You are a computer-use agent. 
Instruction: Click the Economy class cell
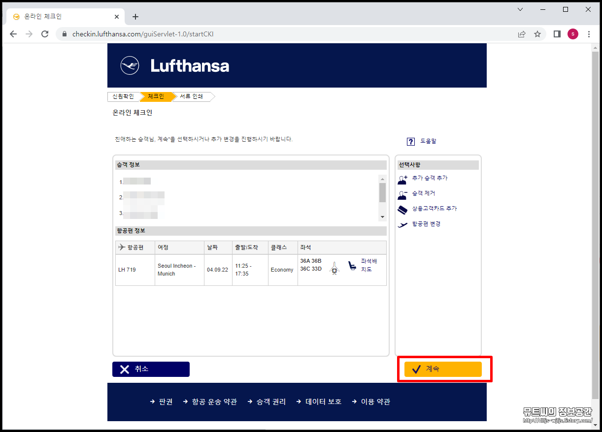click(283, 270)
